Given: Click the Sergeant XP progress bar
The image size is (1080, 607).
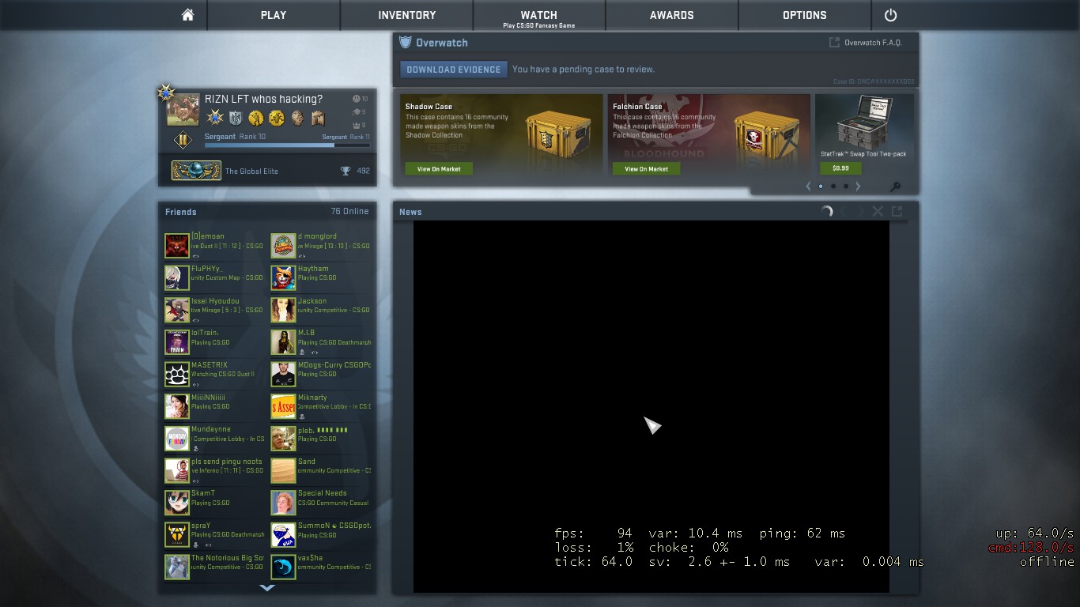Looking at the screenshot, I should click(287, 145).
